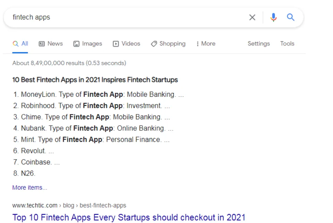
Task: Click the Videos tab play icon
Action: coord(116,44)
